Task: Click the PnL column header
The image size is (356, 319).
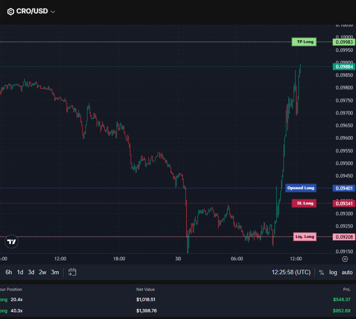Action: tap(347, 289)
